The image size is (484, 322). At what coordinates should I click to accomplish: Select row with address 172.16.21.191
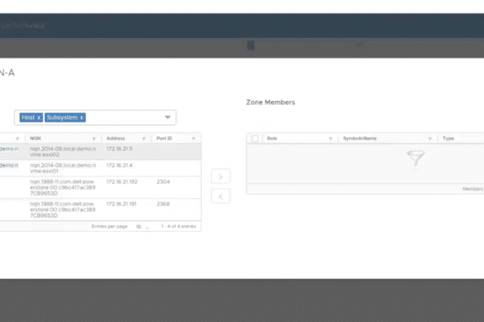[x=101, y=210]
